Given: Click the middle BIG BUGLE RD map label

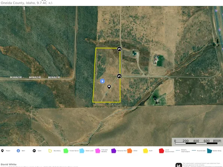Looking at the screenshot, I should 35,77.
